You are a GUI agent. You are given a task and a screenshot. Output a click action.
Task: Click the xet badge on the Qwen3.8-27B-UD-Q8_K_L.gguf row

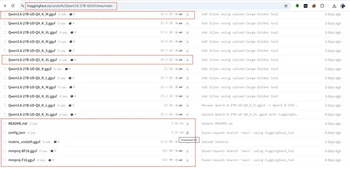(179, 105)
